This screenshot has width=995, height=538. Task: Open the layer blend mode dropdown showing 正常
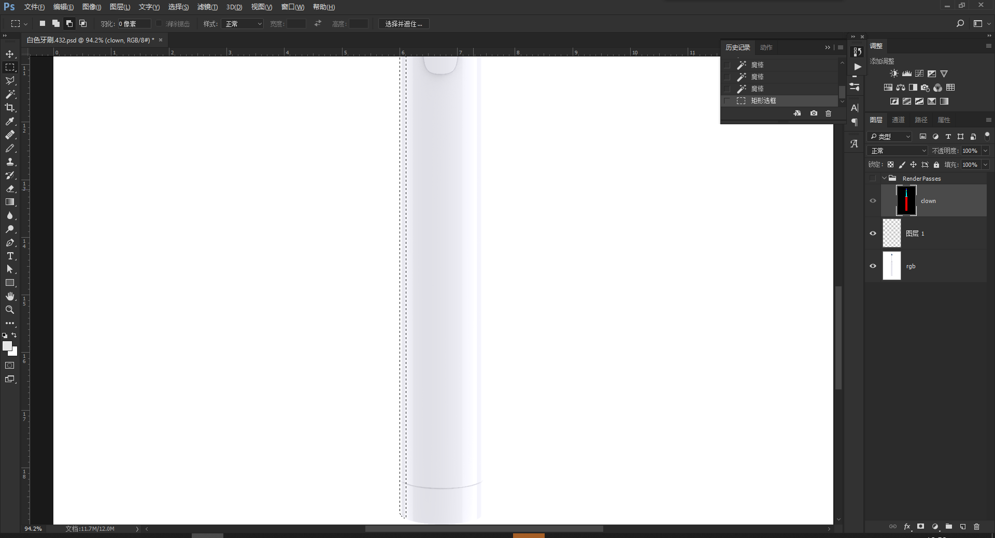pyautogui.click(x=897, y=150)
